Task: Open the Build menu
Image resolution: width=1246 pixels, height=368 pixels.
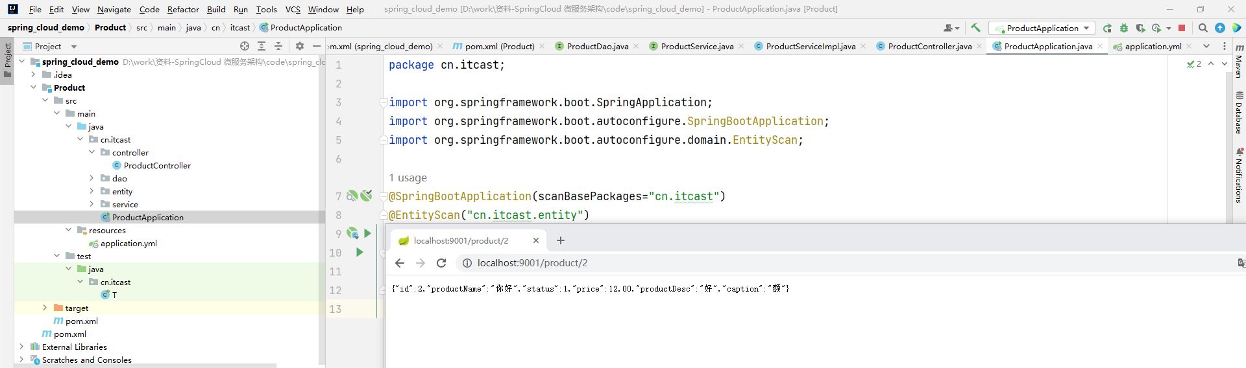Action: (x=216, y=9)
